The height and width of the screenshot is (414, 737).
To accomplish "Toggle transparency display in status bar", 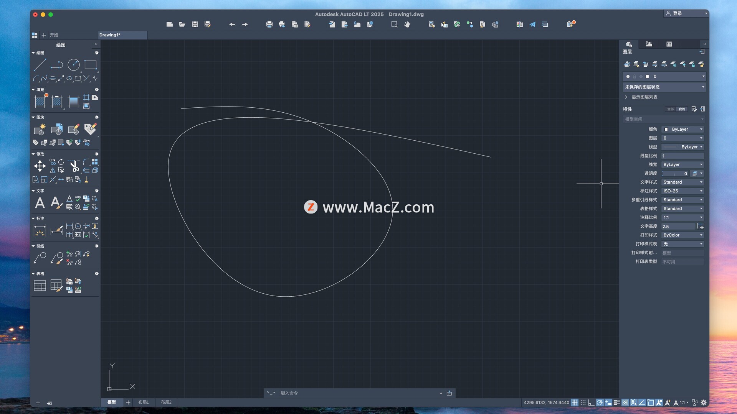I will (x=625, y=402).
